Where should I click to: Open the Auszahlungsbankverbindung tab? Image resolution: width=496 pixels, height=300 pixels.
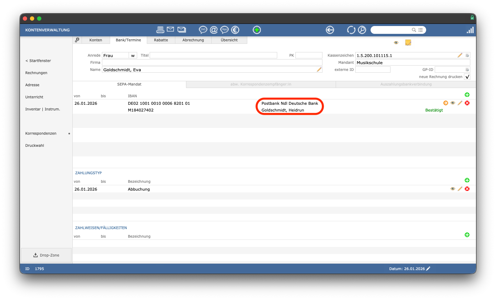pos(406,84)
